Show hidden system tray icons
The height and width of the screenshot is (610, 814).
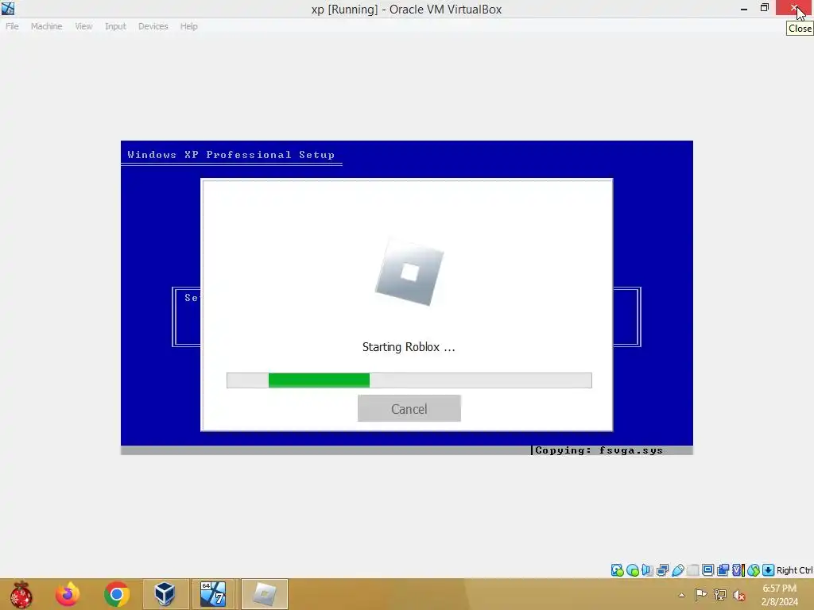tap(681, 595)
